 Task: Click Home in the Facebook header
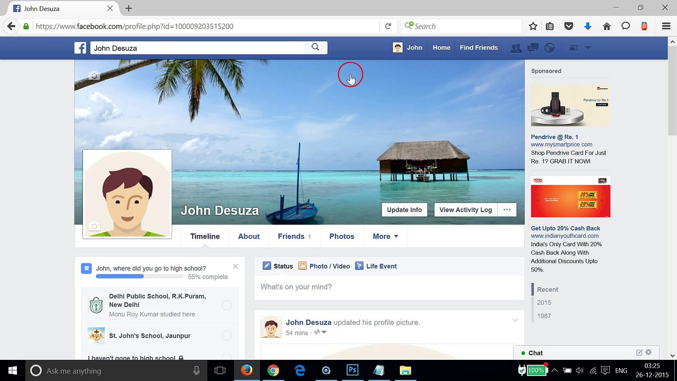(x=442, y=48)
